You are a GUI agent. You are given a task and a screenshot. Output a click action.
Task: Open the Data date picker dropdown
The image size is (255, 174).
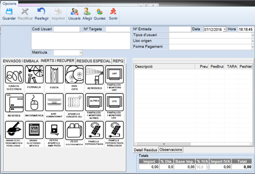[x=224, y=29]
